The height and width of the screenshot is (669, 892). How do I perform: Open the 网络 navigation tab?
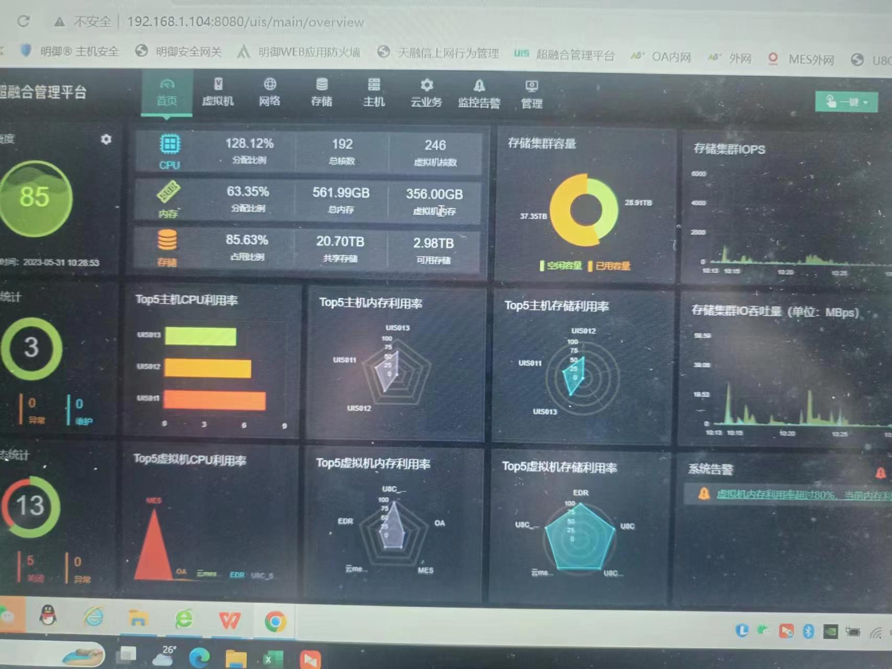tap(270, 93)
